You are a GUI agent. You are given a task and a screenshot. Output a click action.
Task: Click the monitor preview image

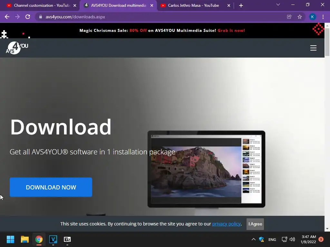[206, 169]
